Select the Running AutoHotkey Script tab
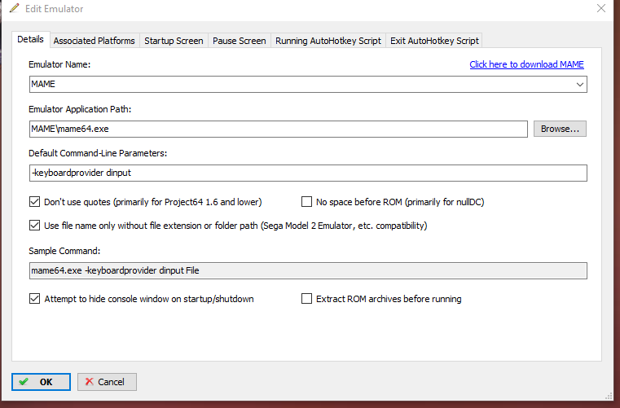Screen dimensions: 620x408 328,41
